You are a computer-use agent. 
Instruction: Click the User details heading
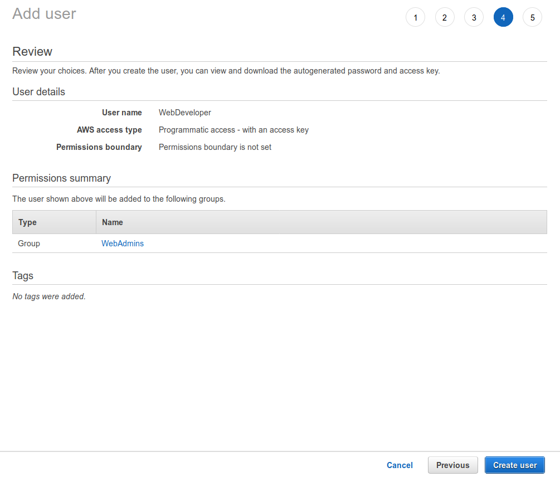click(38, 92)
